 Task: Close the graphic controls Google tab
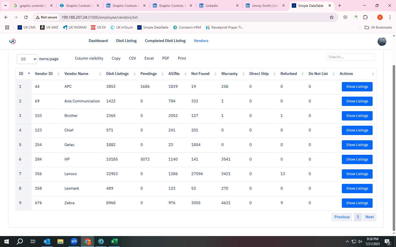pos(51,5)
